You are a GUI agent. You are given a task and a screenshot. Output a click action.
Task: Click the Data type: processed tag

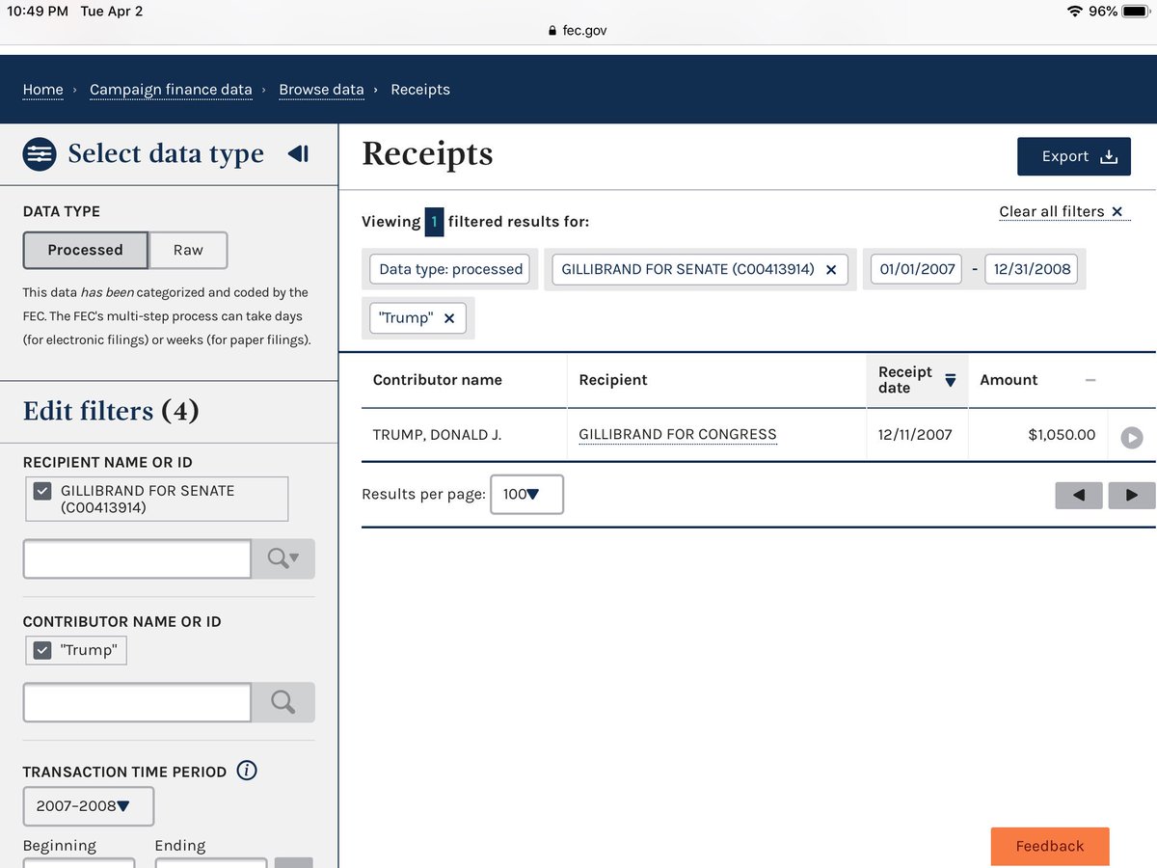(450, 269)
